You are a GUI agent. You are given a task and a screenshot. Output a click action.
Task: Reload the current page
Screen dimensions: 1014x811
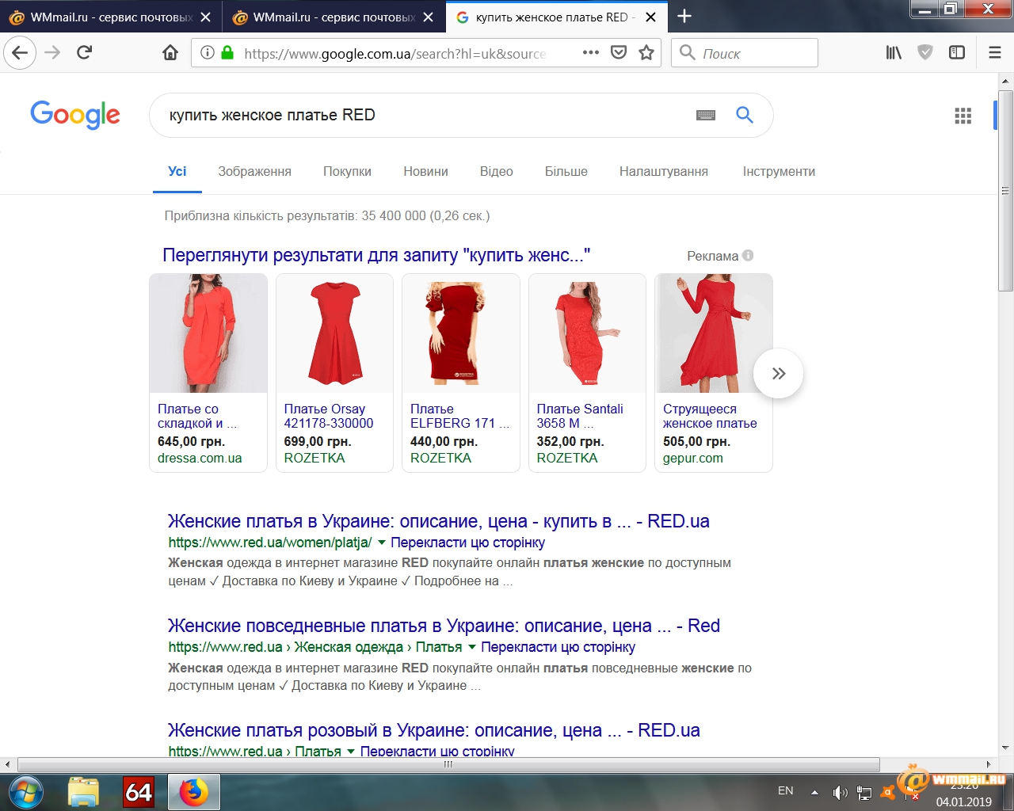pyautogui.click(x=85, y=53)
